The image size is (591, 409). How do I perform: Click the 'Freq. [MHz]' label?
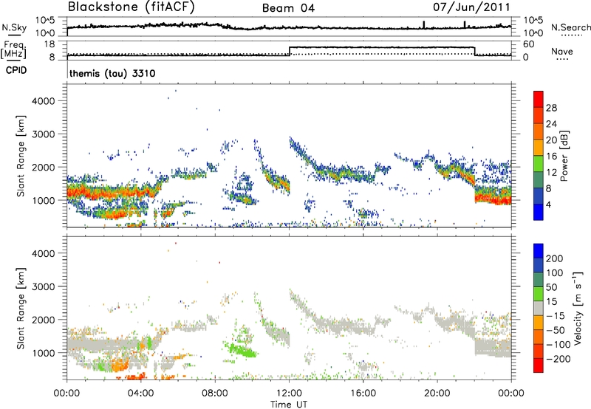[x=13, y=49]
